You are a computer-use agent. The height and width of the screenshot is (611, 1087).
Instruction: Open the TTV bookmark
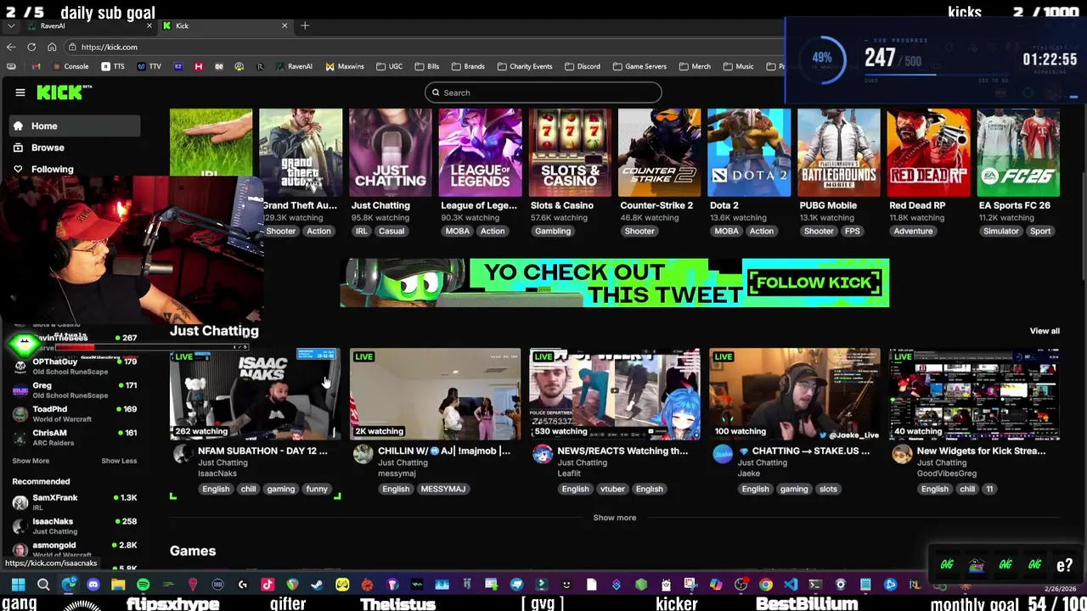[x=149, y=66]
